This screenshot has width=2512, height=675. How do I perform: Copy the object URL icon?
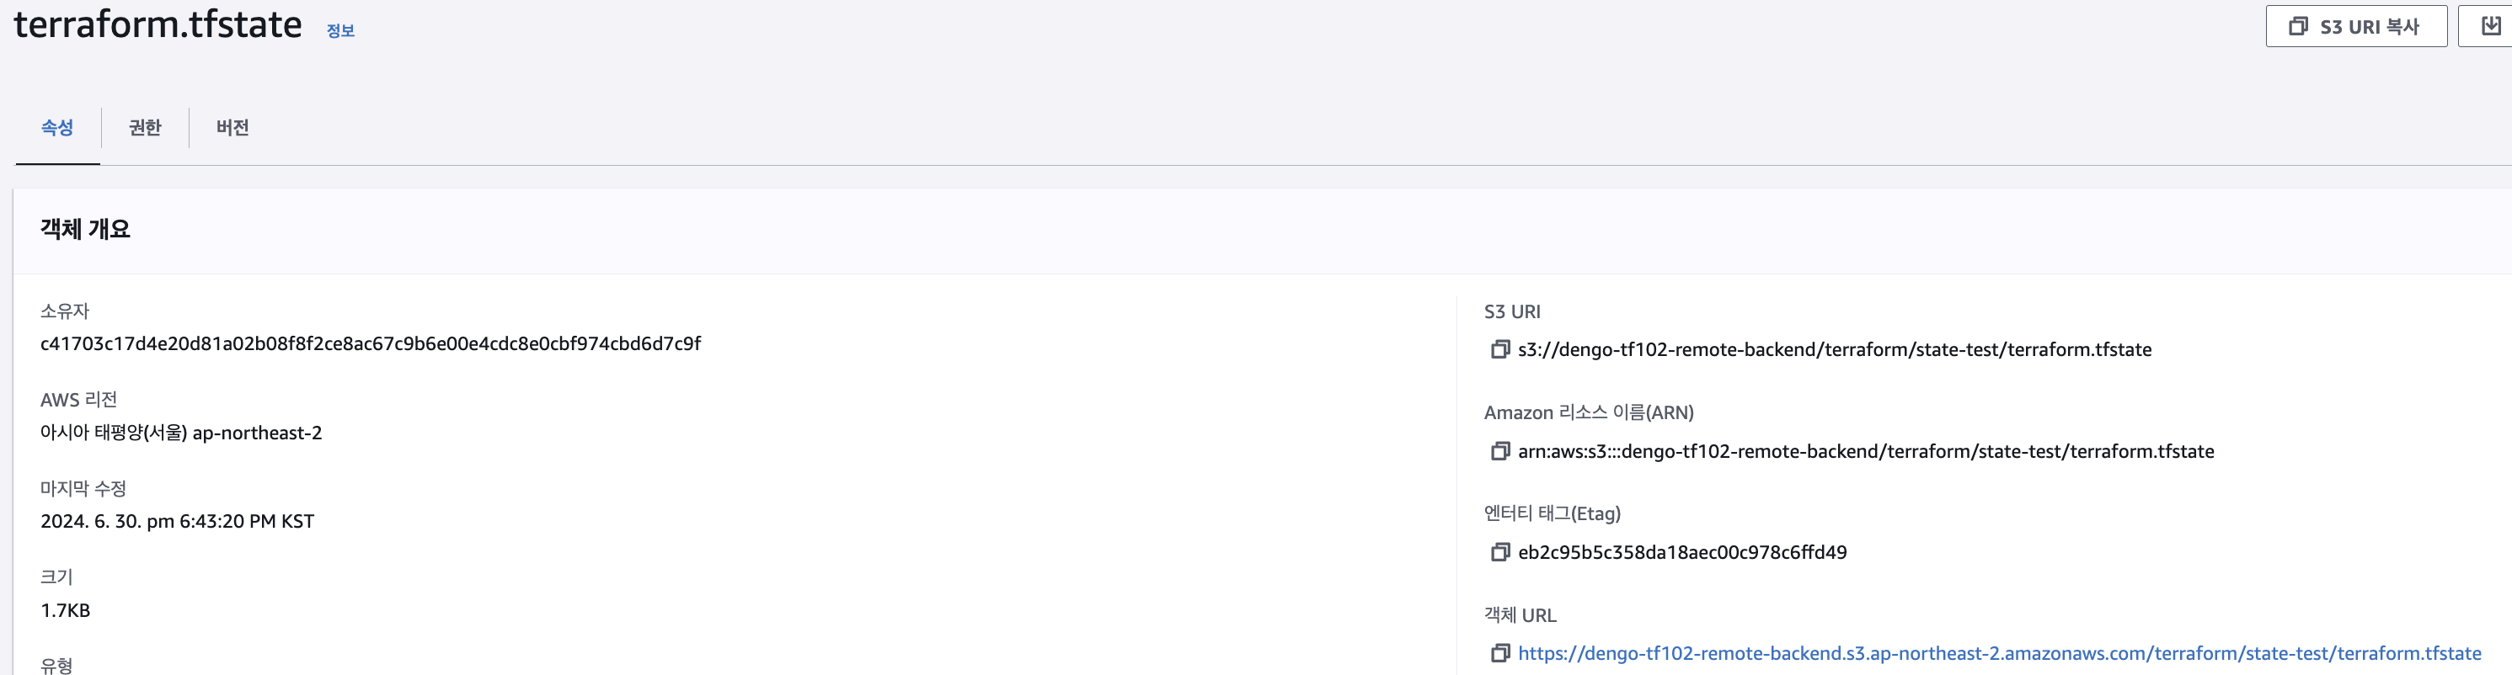click(x=1499, y=654)
